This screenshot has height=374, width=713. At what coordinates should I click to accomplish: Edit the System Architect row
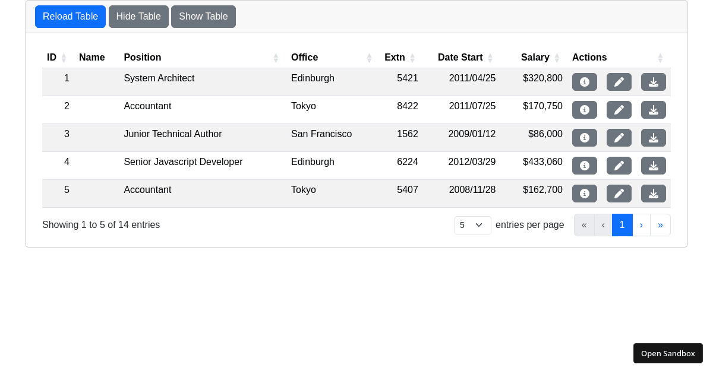click(619, 82)
